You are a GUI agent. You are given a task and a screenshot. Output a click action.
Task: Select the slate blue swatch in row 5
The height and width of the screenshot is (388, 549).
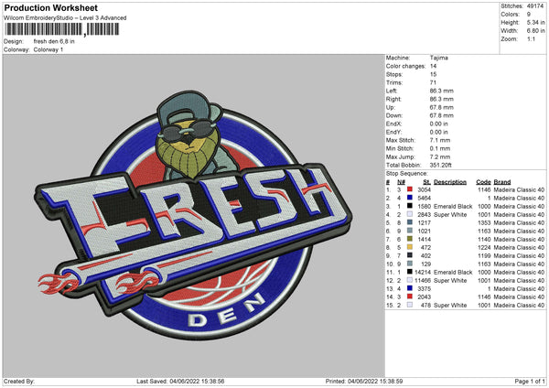tap(409, 222)
